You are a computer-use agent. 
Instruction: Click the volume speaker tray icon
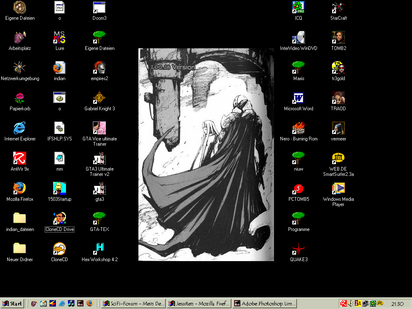(350, 303)
